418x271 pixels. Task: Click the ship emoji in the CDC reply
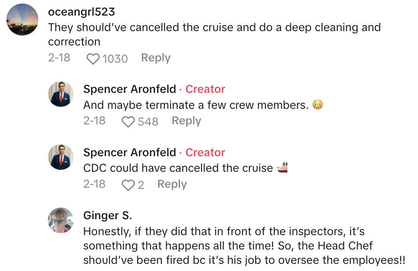tap(282, 168)
